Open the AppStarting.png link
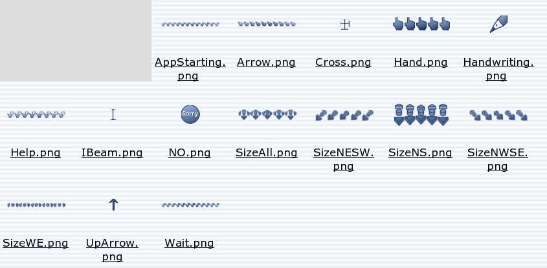 [x=190, y=69]
